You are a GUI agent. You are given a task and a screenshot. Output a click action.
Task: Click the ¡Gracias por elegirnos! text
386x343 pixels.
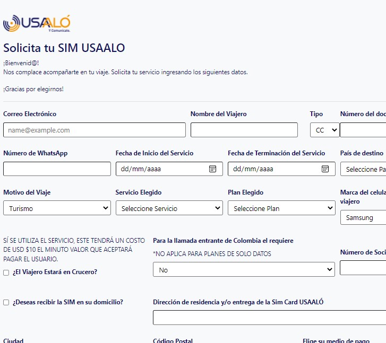pos(33,89)
